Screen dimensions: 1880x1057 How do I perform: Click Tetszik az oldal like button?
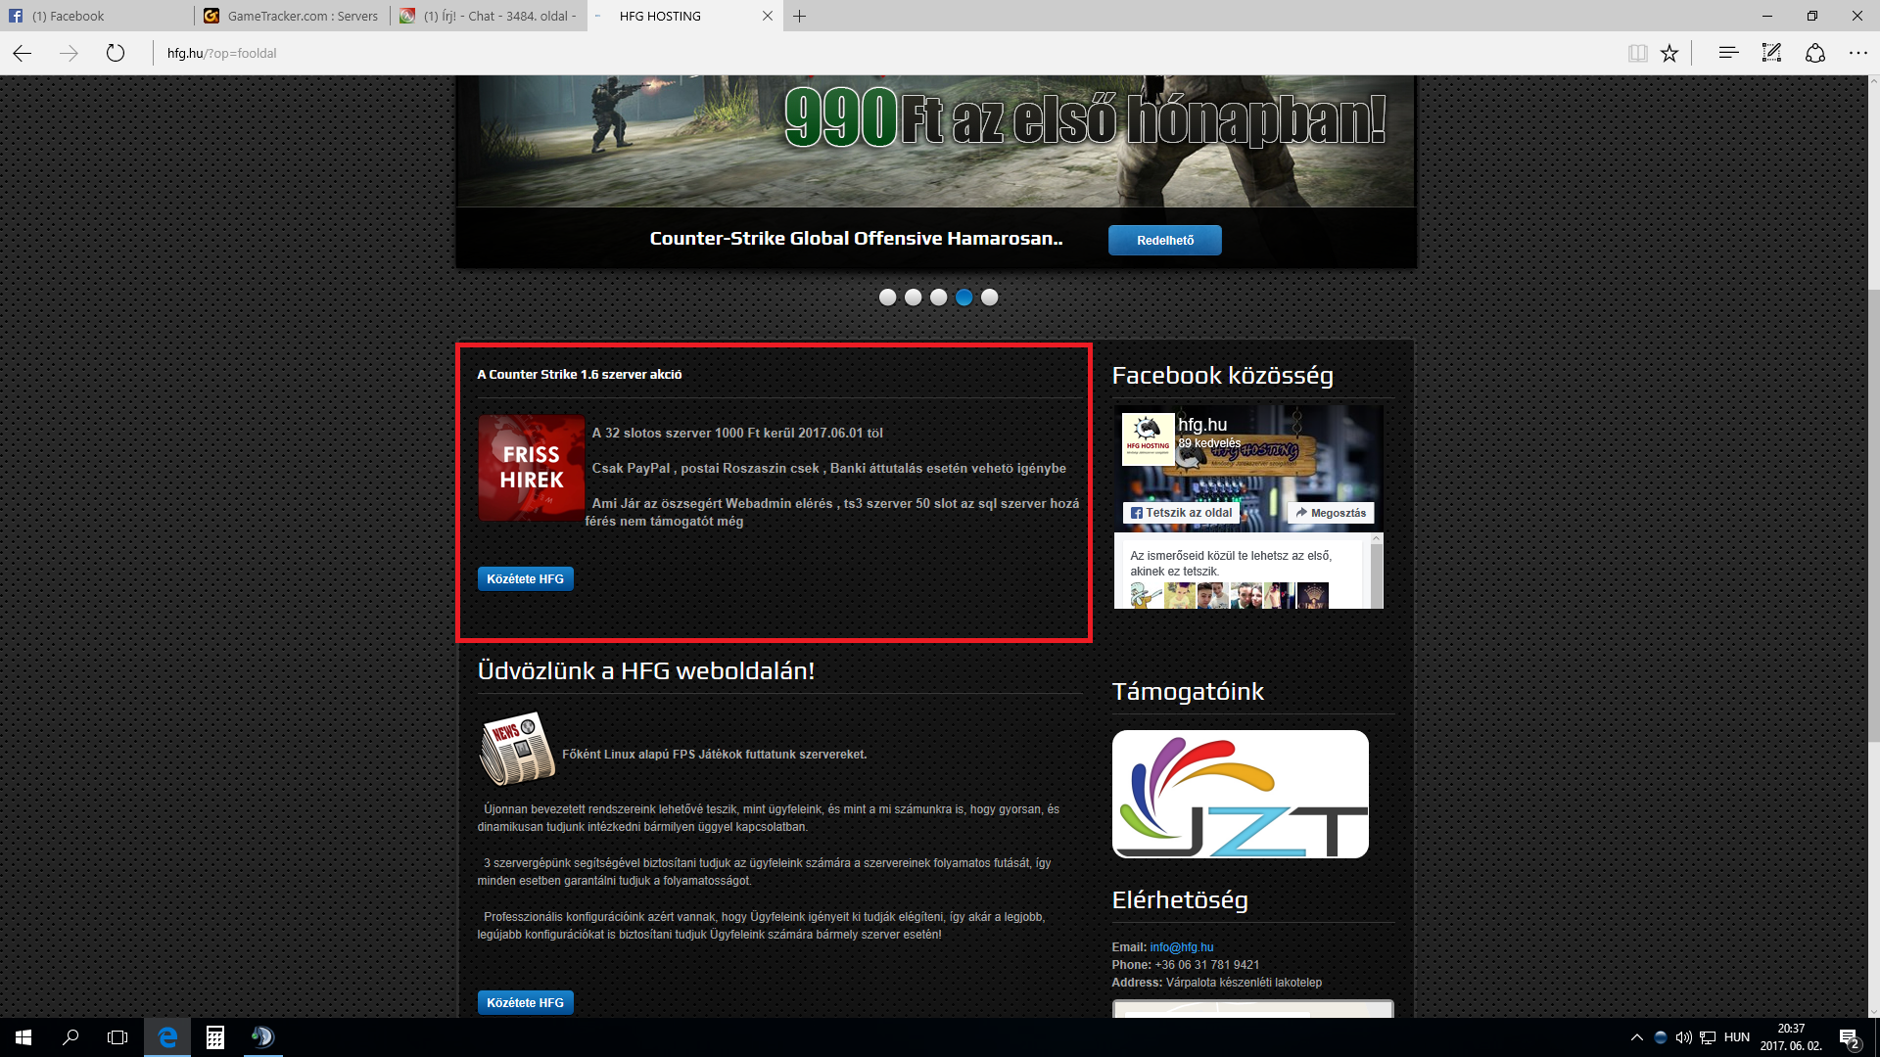click(1181, 513)
